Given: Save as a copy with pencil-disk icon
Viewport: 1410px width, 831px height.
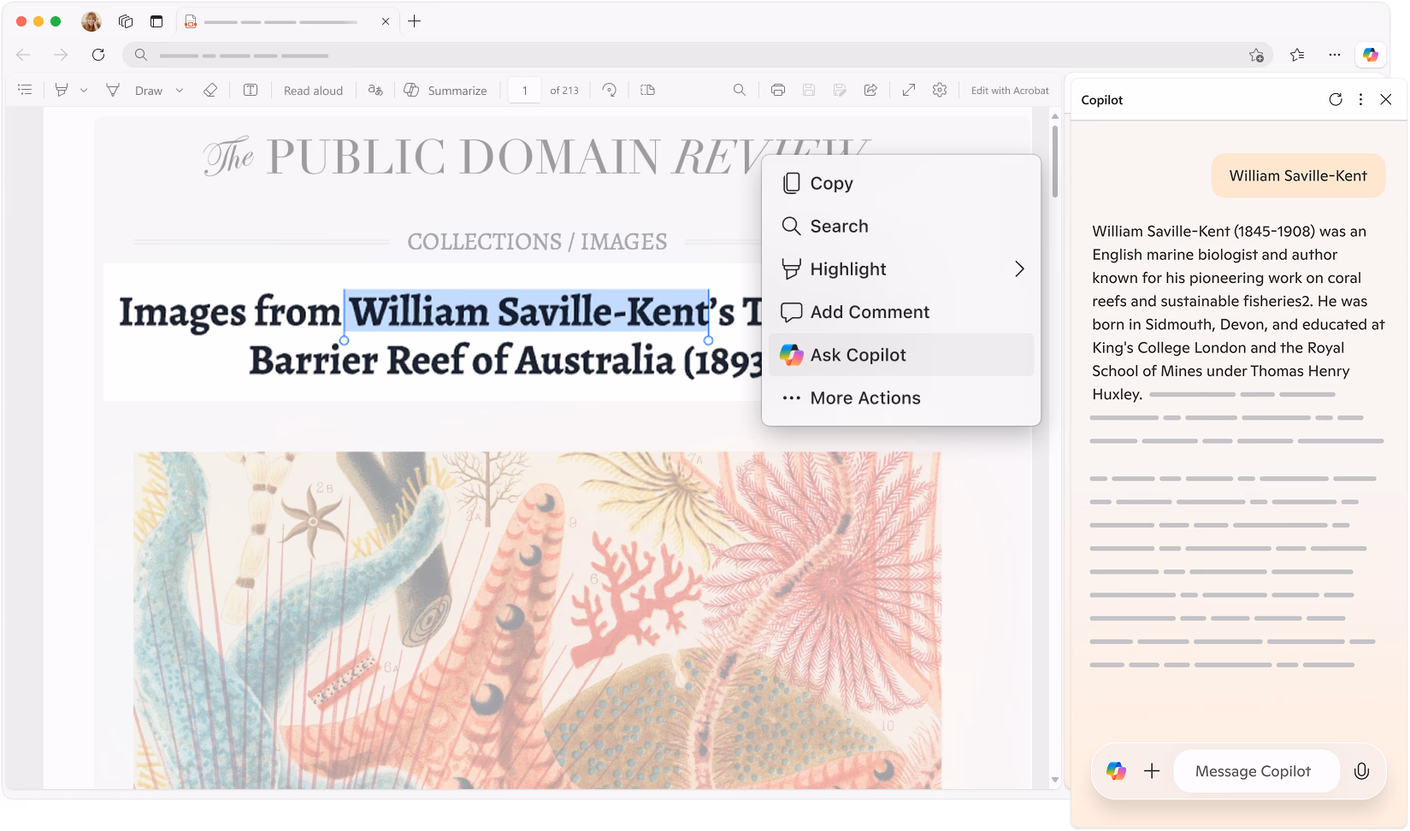Looking at the screenshot, I should 840,90.
